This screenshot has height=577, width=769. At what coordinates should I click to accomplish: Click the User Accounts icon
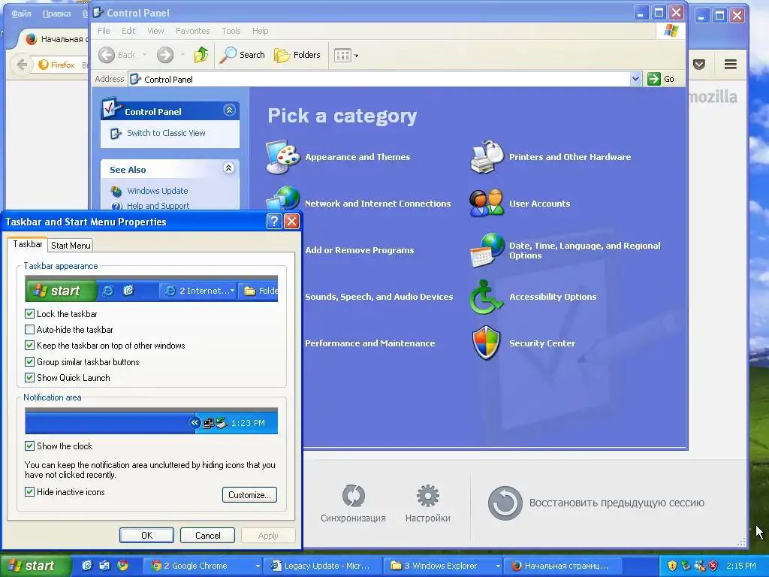click(x=487, y=203)
